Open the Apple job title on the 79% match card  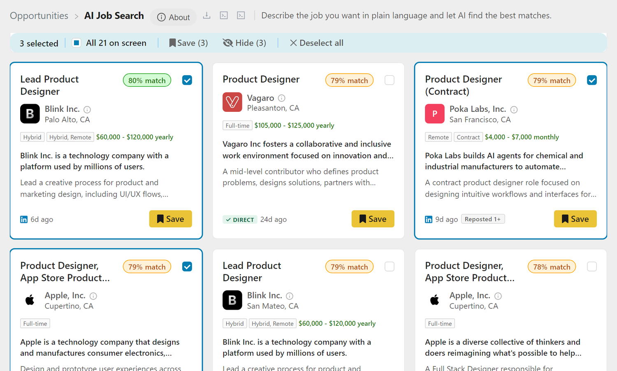[65, 271]
